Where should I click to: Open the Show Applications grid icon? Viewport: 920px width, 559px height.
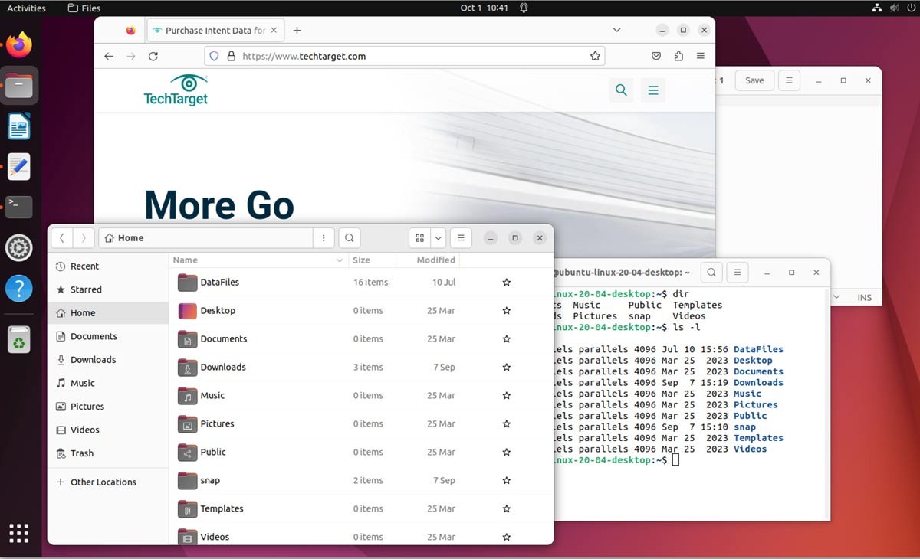pyautogui.click(x=19, y=533)
